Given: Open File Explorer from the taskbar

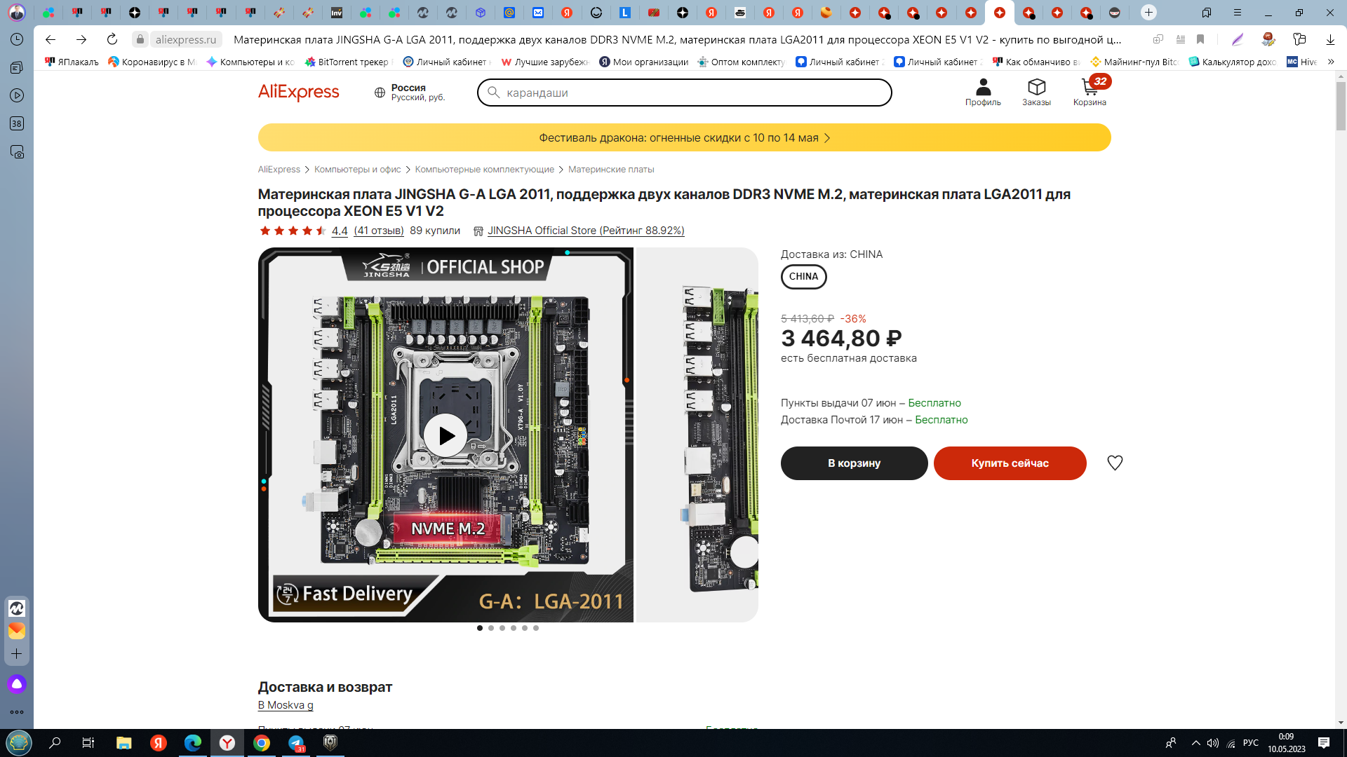Looking at the screenshot, I should [123, 743].
